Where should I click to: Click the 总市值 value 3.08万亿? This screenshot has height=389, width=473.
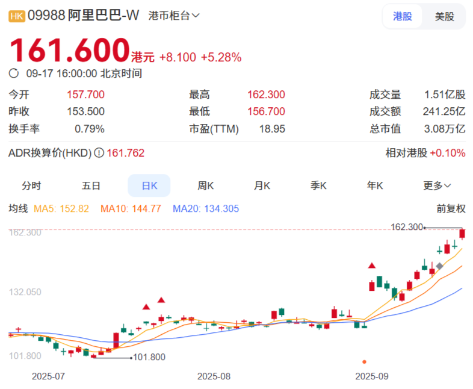[x=445, y=129]
